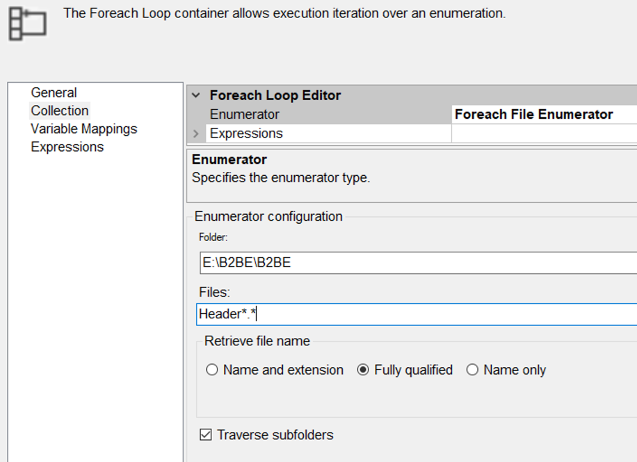
Task: Collapse the Foreach Loop Editor section chevron
Action: [196, 95]
